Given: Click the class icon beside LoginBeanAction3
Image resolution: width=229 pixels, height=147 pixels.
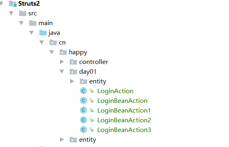Looking at the screenshot, I should [83, 130].
